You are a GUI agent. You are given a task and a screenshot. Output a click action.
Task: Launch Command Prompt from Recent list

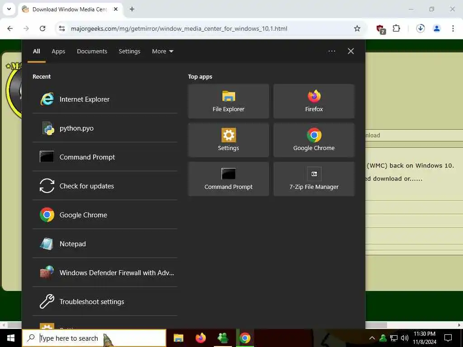[x=105, y=157]
